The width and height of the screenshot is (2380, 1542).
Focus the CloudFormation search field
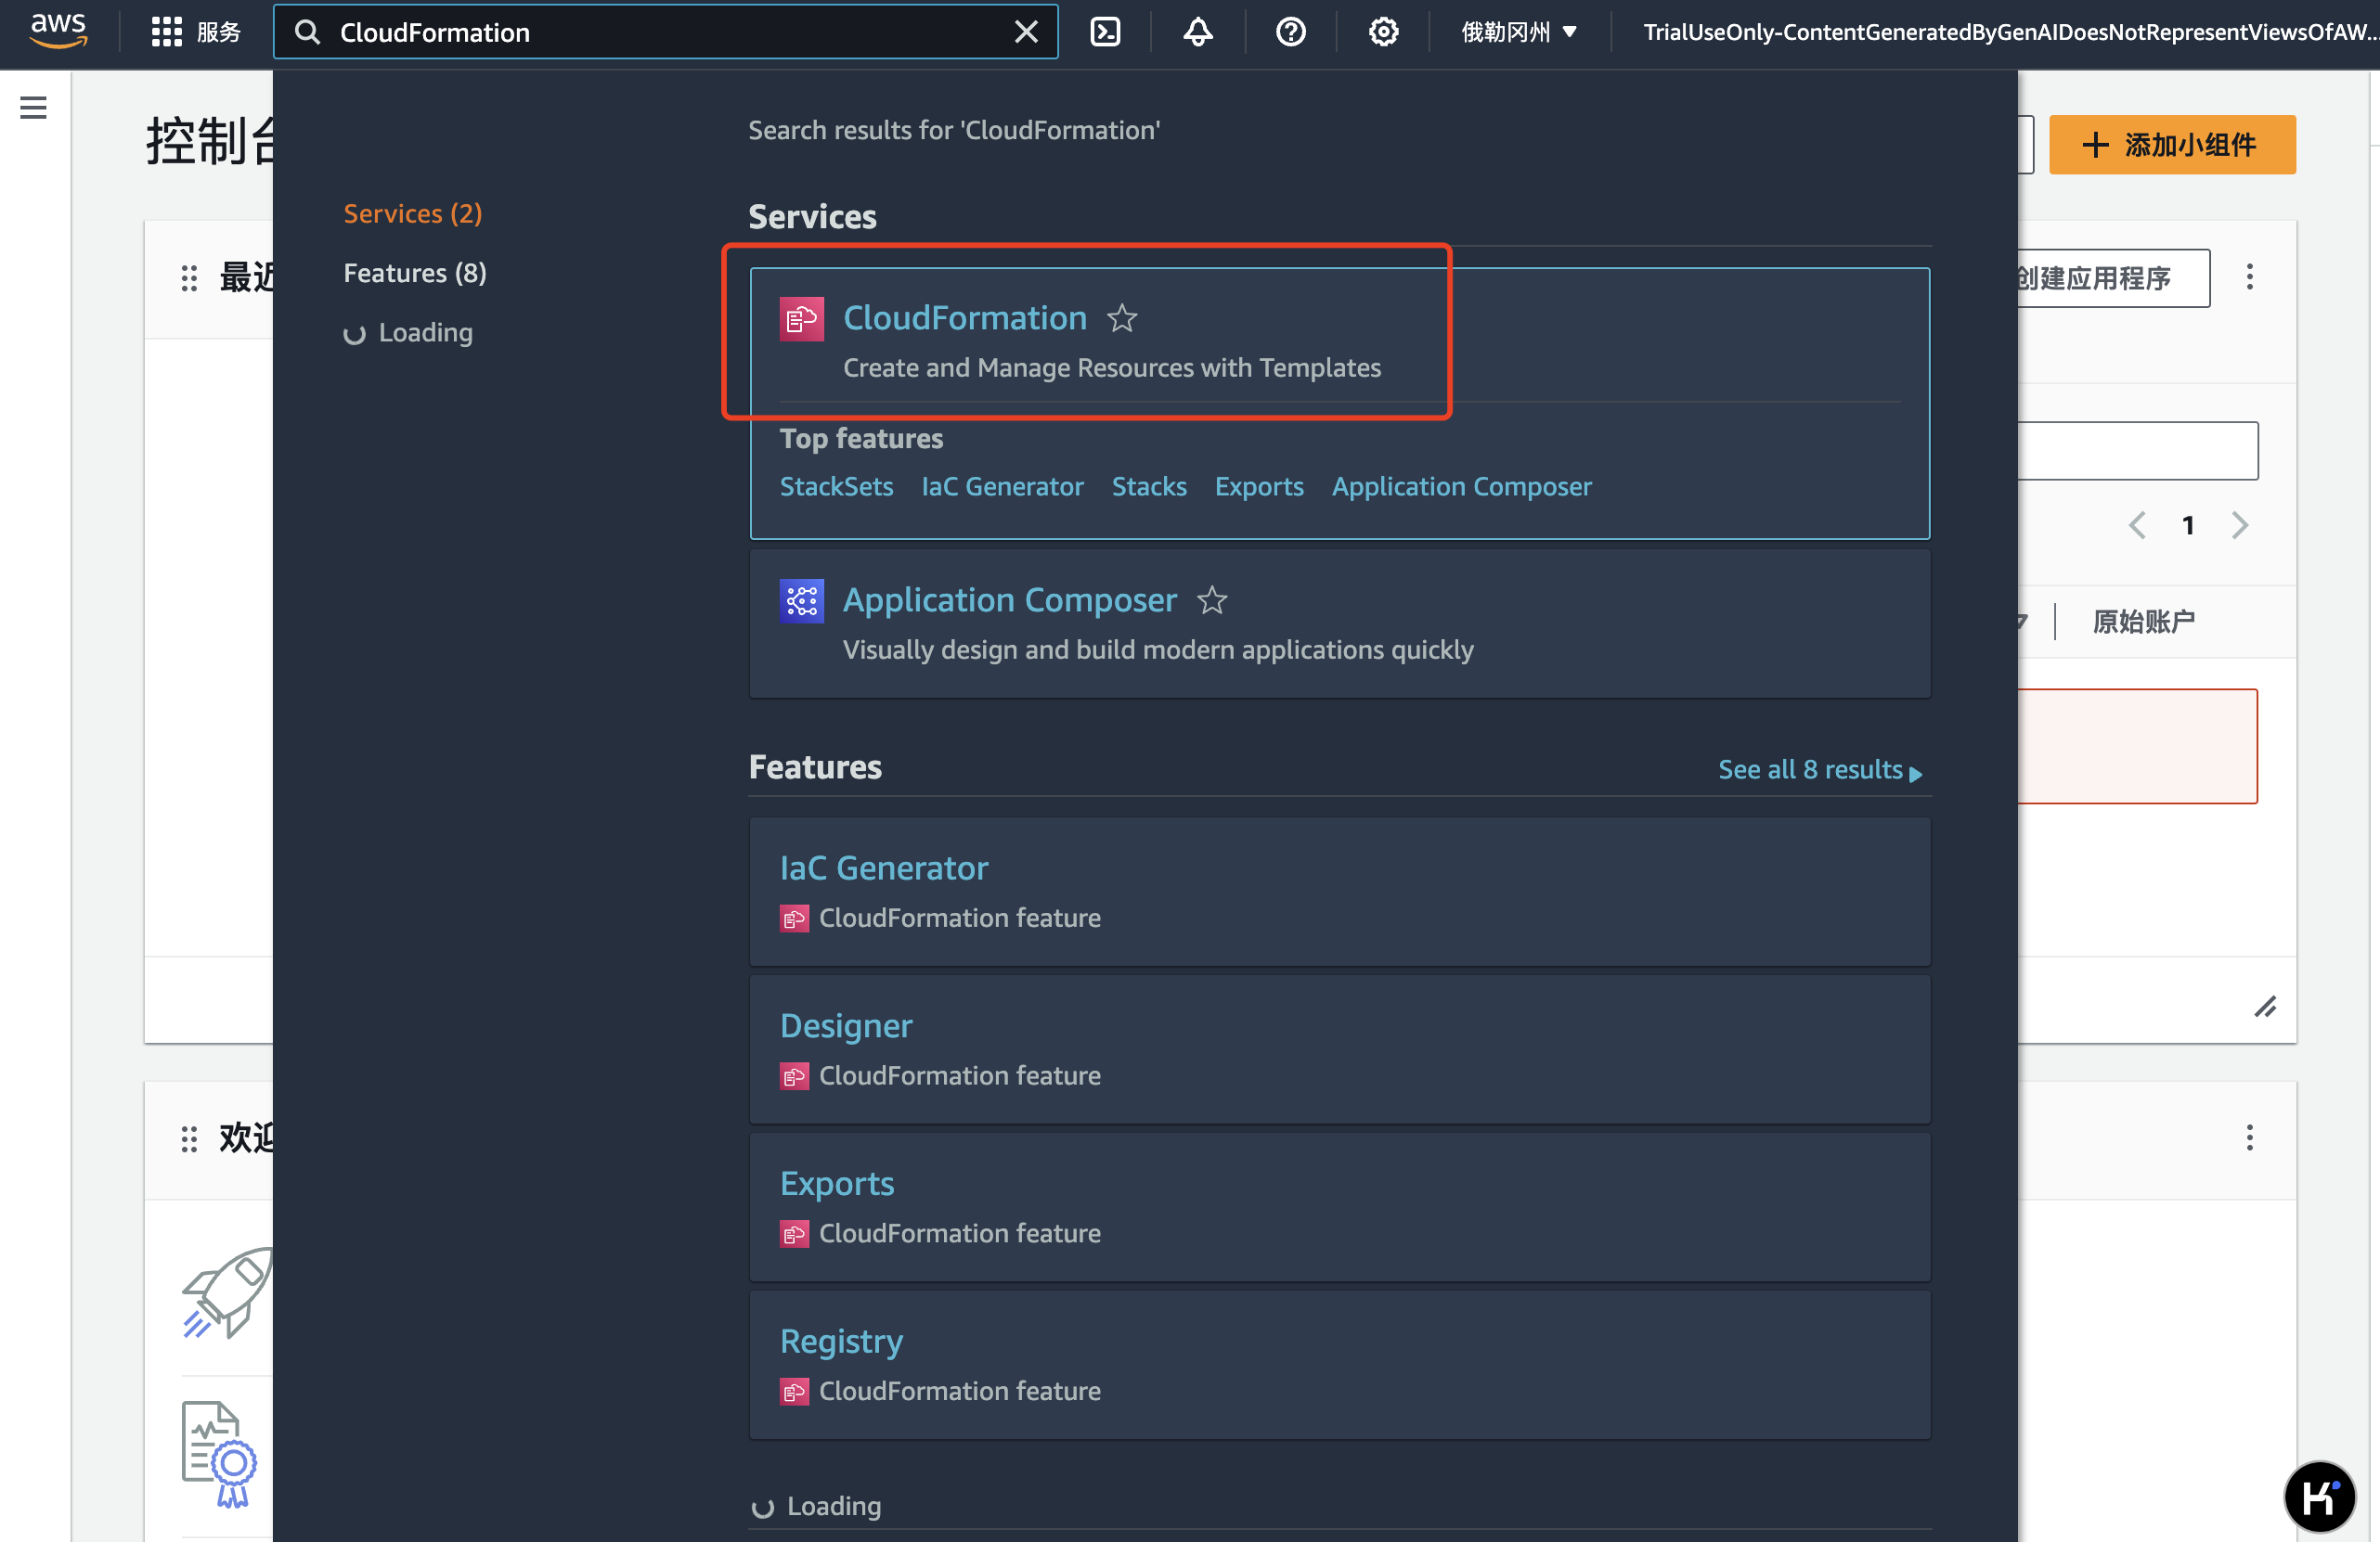pyautogui.click(x=665, y=32)
